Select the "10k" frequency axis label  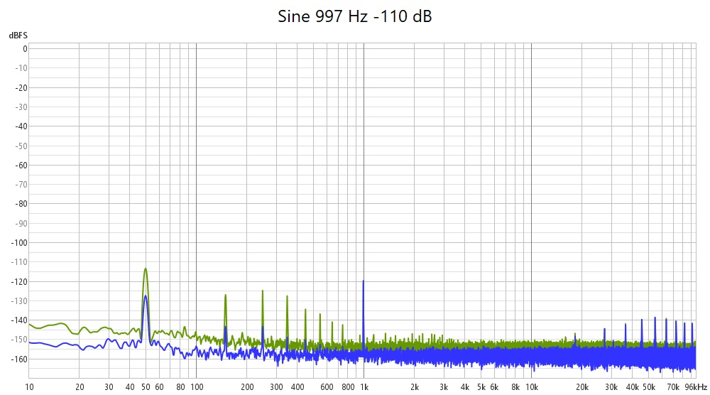click(x=532, y=387)
